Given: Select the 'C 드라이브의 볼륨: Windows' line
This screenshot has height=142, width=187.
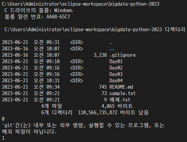Looking at the screenshot, I should click(39, 11).
